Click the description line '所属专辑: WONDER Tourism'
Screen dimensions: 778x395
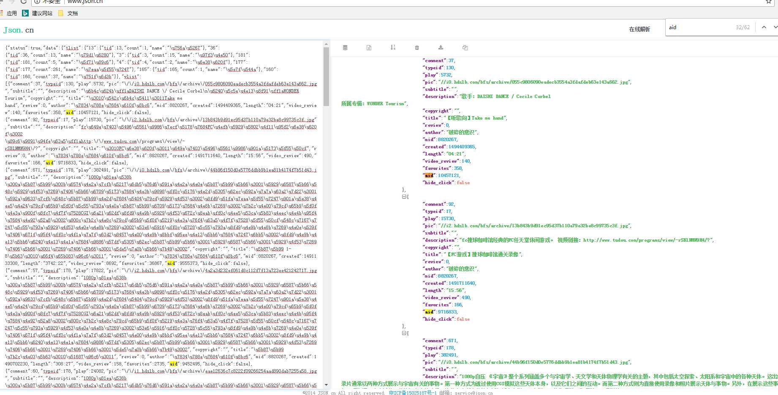pos(374,104)
